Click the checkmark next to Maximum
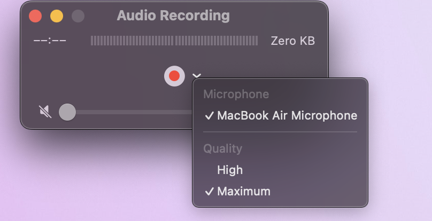The image size is (432, 221). 209,191
